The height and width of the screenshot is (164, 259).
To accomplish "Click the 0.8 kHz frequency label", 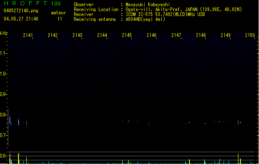I will tap(3, 115).
